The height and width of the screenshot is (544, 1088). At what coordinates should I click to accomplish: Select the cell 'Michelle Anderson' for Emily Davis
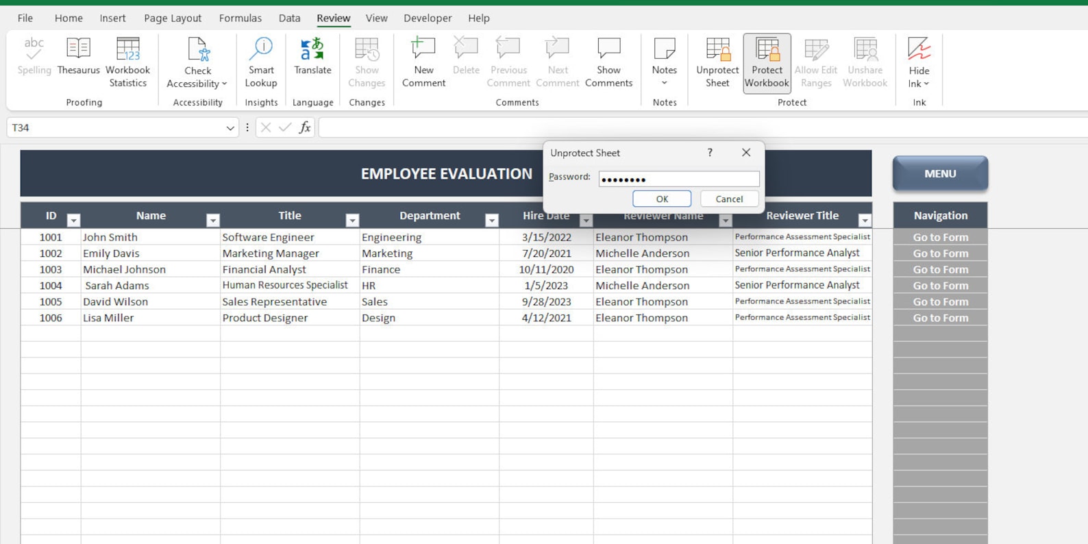pos(663,254)
